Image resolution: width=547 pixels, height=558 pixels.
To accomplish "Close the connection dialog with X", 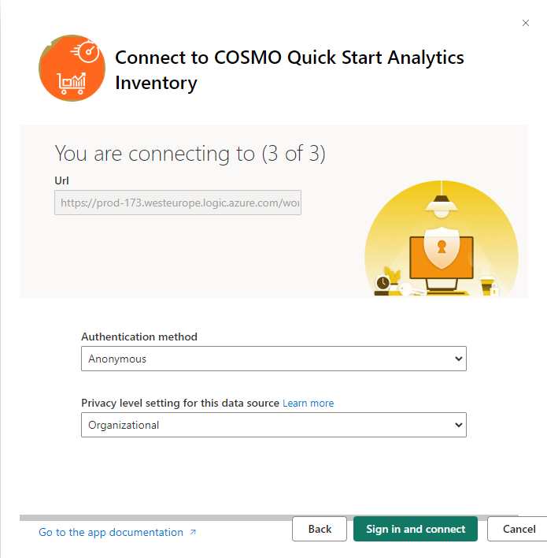I will click(x=526, y=24).
